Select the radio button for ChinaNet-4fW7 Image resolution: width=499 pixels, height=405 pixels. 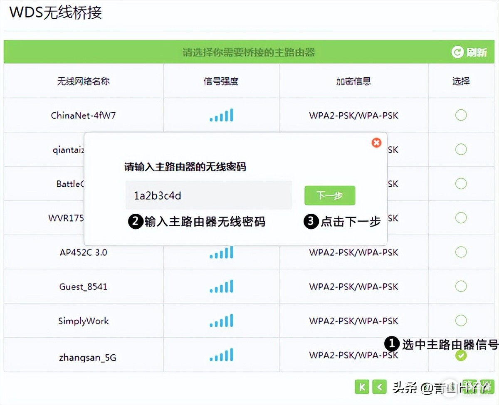461,115
